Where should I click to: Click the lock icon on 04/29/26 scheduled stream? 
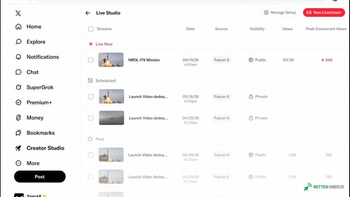251,118
